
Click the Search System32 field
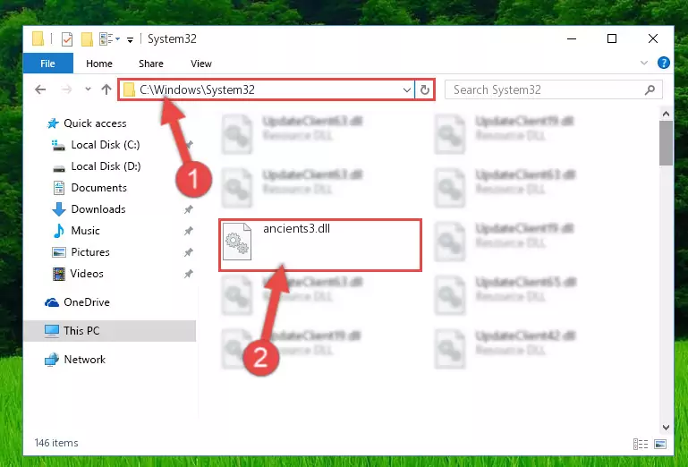[553, 90]
